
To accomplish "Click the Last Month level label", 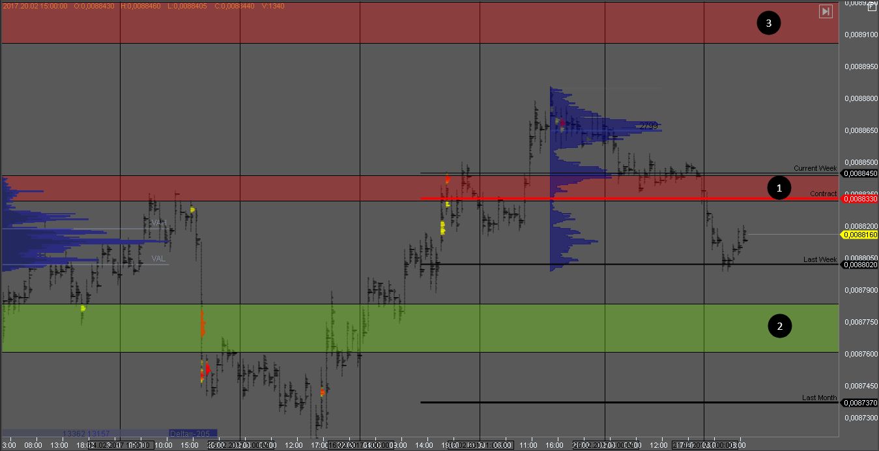I will pos(819,398).
